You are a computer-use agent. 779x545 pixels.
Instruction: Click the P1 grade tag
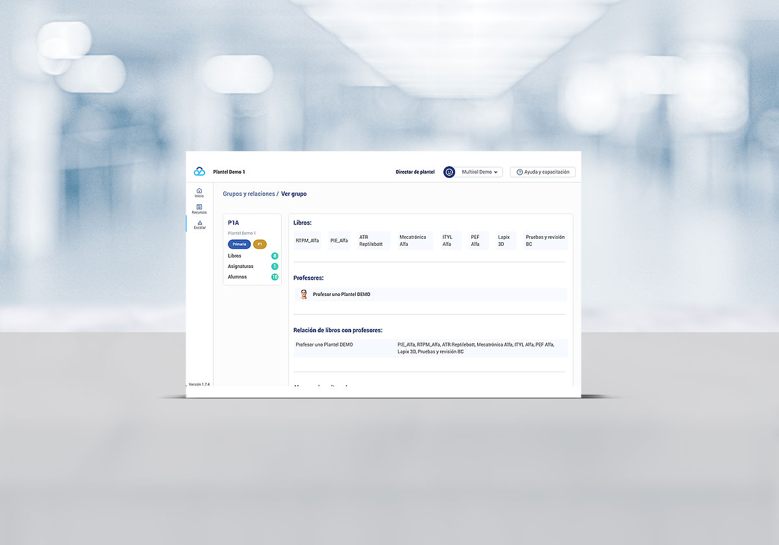click(260, 244)
